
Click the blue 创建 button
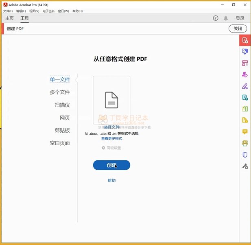point(111,165)
